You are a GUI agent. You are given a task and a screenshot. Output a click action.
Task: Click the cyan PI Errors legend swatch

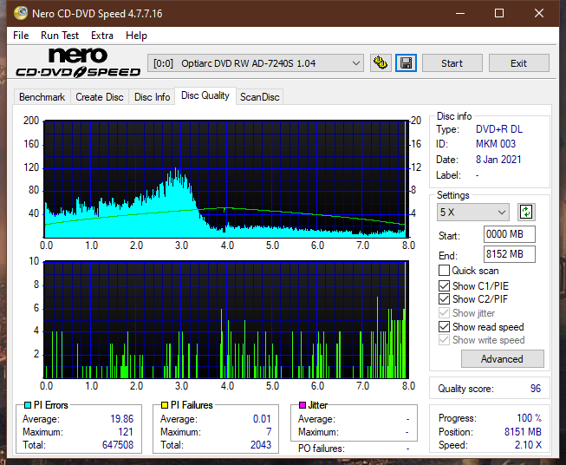pyautogui.click(x=28, y=405)
